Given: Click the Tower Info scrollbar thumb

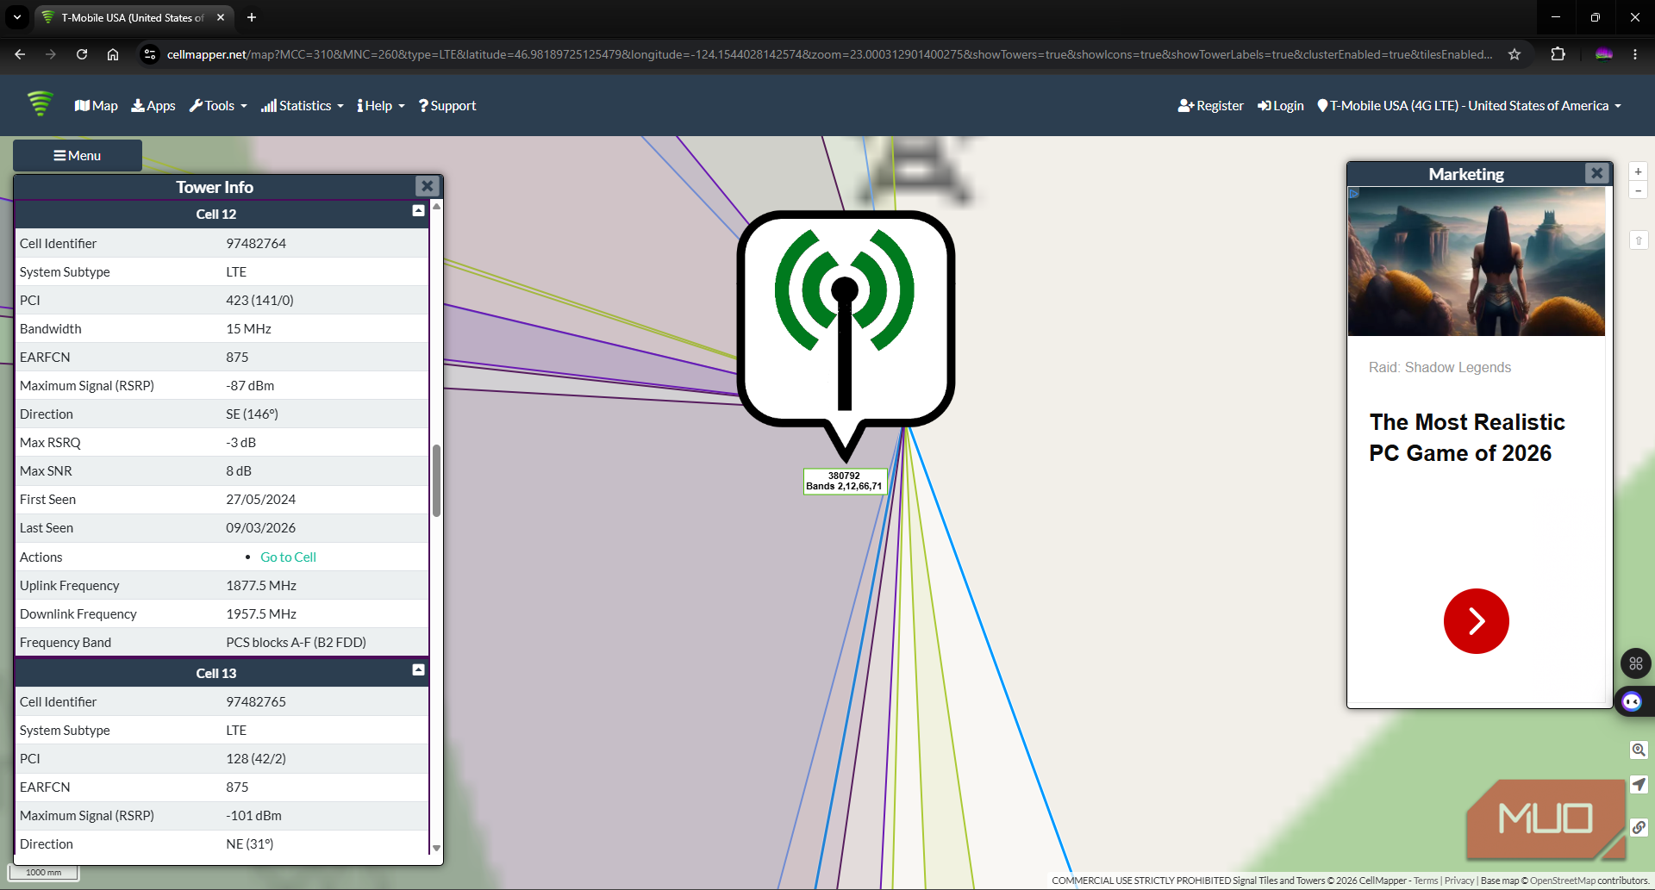Looking at the screenshot, I should [437, 481].
